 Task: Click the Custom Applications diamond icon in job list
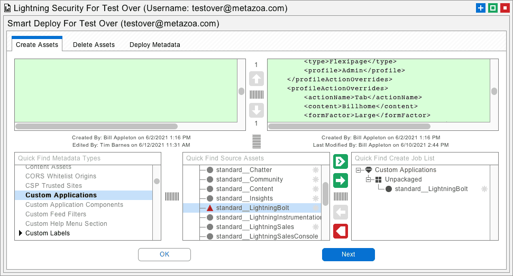[369, 170]
